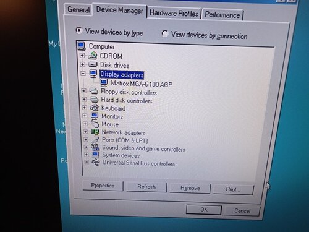Expand the Network adapters node

click(85, 132)
